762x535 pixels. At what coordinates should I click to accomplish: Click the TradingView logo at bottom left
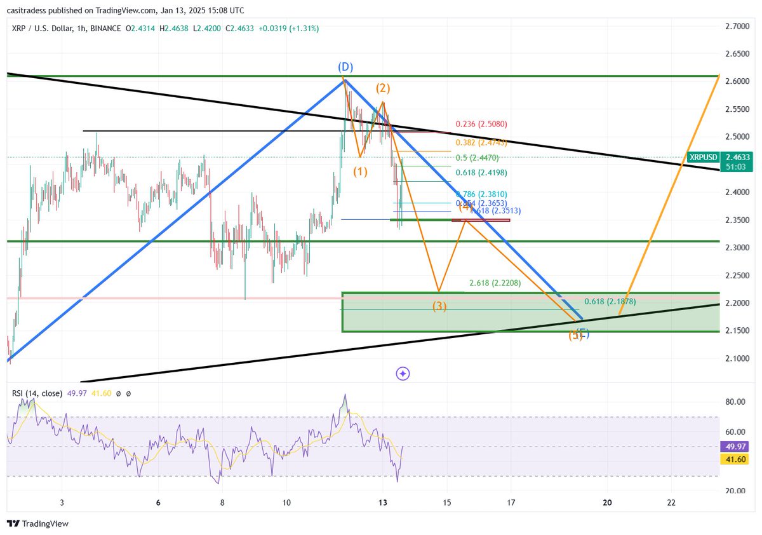(x=37, y=524)
